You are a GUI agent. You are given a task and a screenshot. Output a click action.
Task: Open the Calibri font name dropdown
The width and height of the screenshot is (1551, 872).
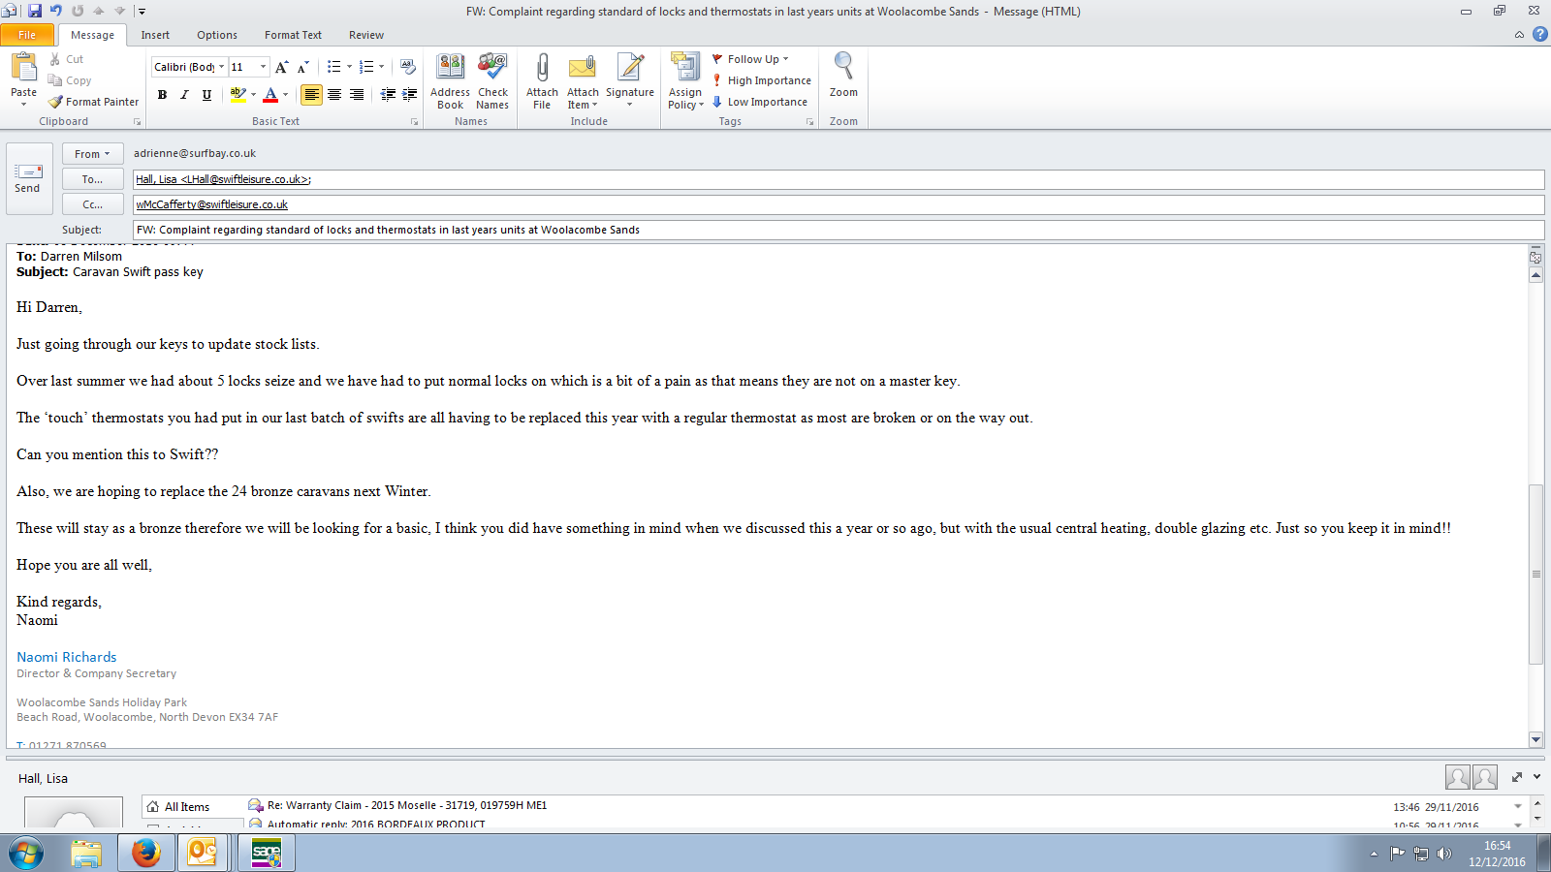coord(221,67)
